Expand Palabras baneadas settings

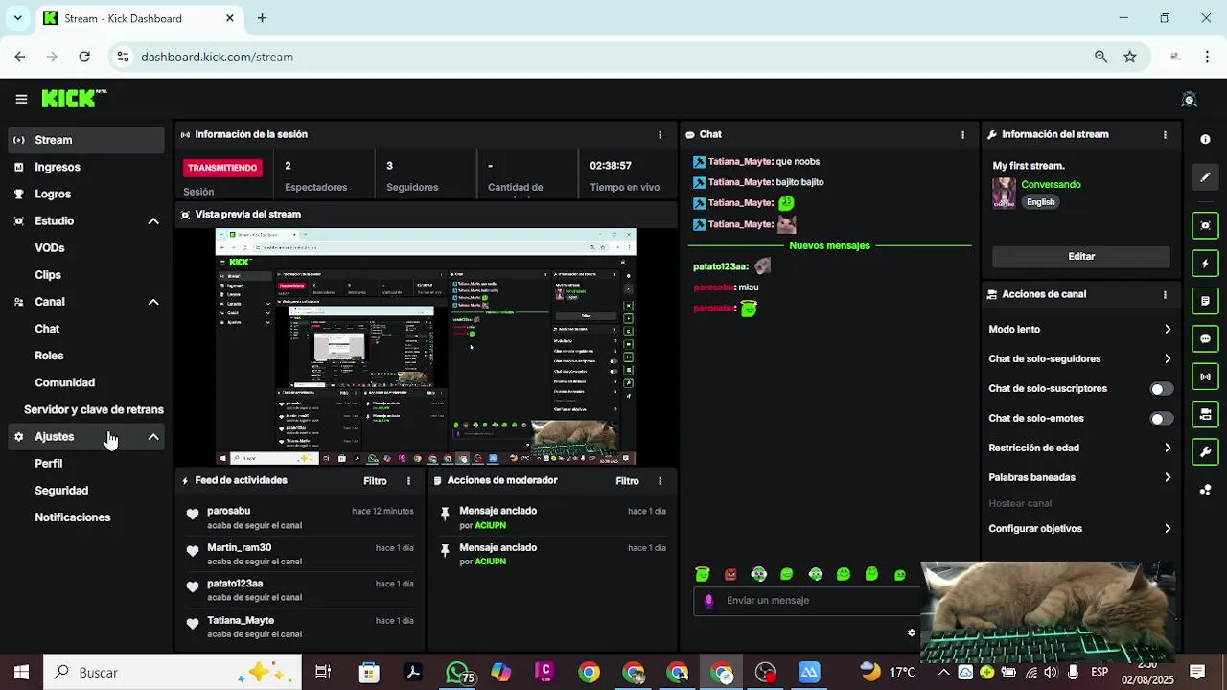[1079, 477]
